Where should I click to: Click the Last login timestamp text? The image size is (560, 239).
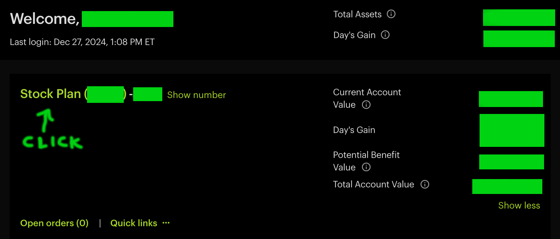coord(82,42)
